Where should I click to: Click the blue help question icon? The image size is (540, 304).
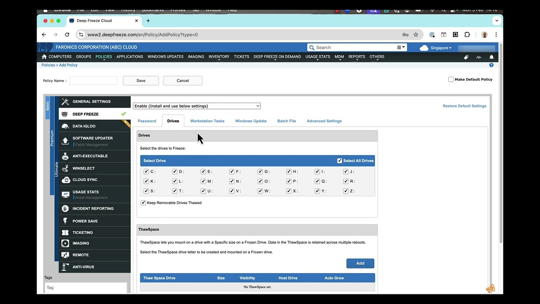pos(491,65)
